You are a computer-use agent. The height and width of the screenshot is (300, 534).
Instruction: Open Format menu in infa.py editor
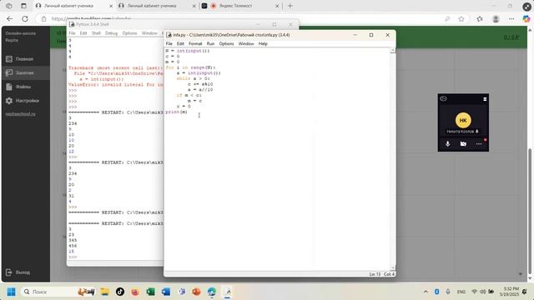click(195, 44)
